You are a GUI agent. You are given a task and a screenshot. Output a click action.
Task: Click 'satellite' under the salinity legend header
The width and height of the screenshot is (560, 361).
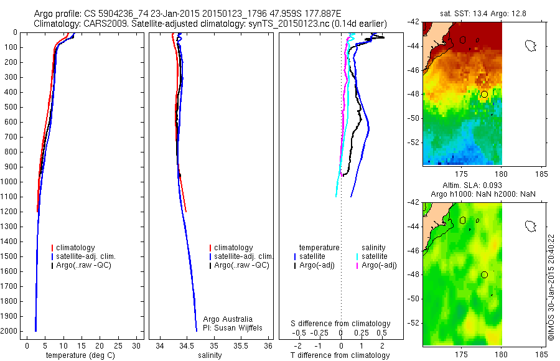tap(375, 256)
